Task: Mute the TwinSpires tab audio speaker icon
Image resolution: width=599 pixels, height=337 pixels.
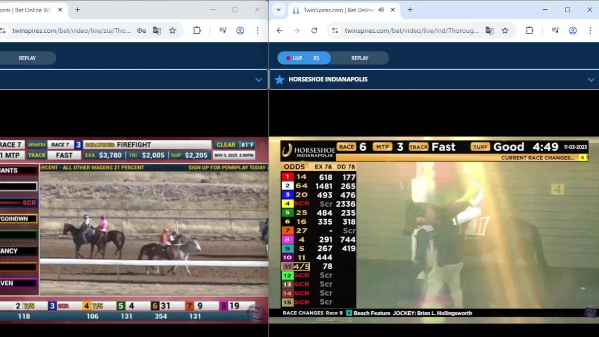Action: [381, 10]
